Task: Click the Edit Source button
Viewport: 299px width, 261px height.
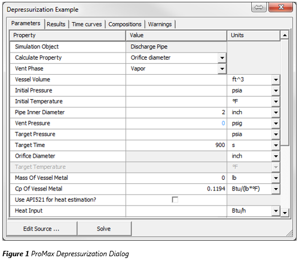Action: pos(41,229)
